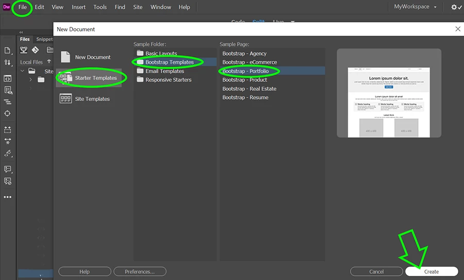Open the Window menu

tap(161, 7)
